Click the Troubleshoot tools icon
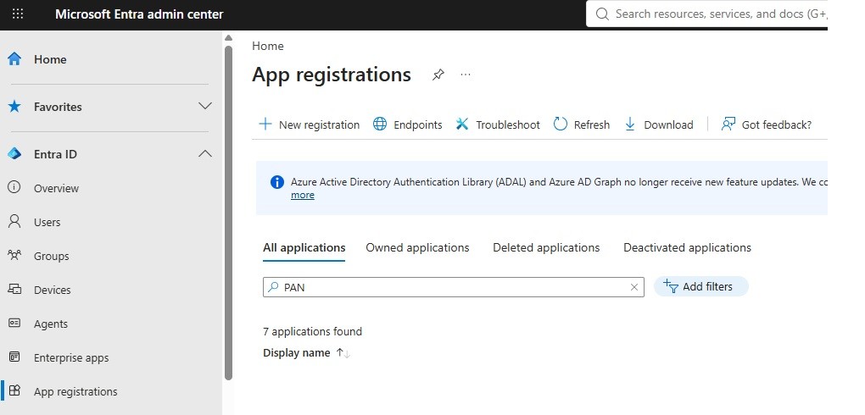Image resolution: width=865 pixels, height=415 pixels. (x=462, y=124)
